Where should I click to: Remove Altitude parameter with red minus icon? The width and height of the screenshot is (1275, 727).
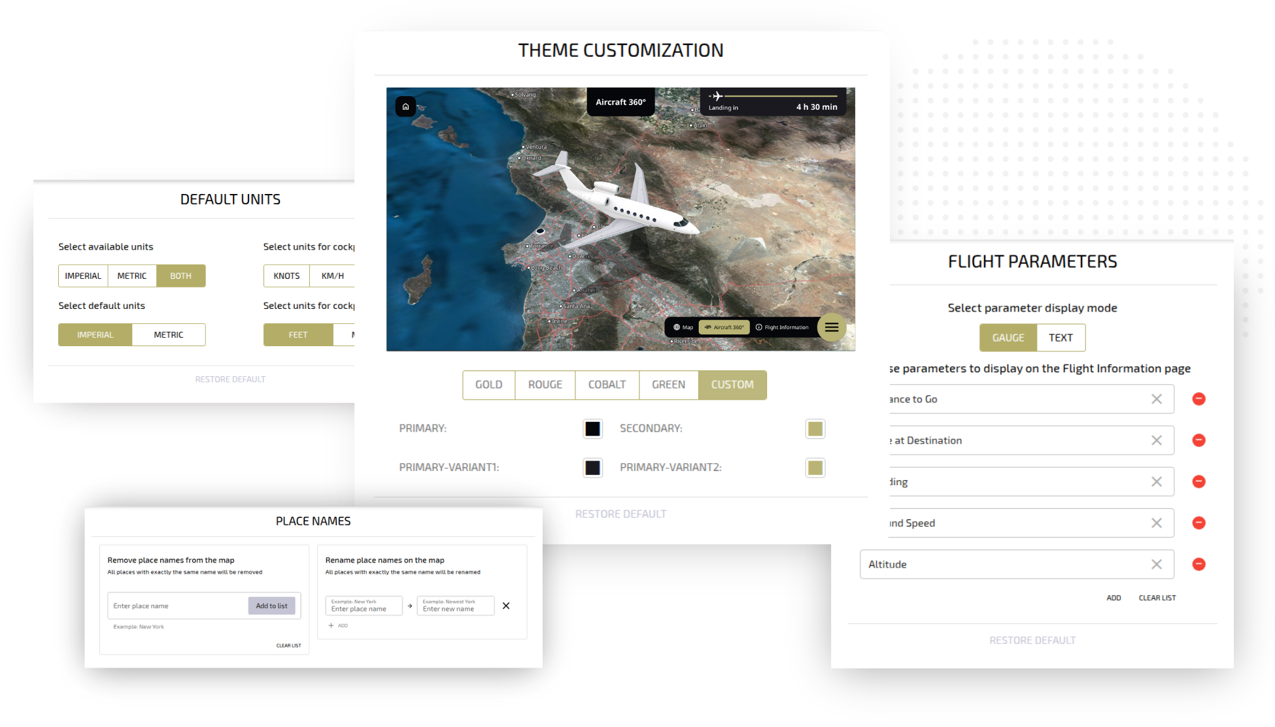(x=1198, y=564)
